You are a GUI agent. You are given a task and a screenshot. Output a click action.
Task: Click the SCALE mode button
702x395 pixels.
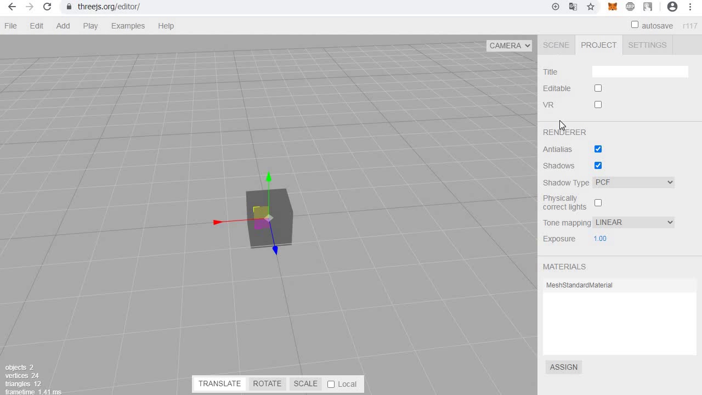305,383
